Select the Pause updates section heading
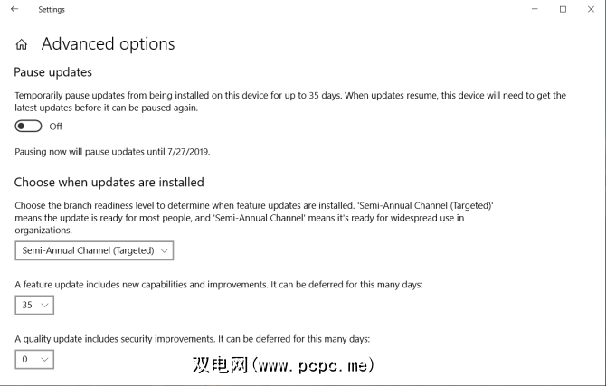606x386 pixels. pyautogui.click(x=53, y=72)
